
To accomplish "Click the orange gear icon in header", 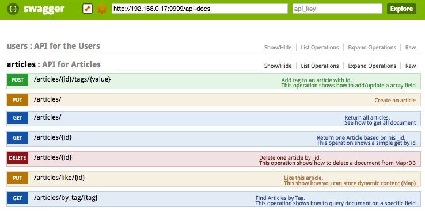I will click(102, 9).
